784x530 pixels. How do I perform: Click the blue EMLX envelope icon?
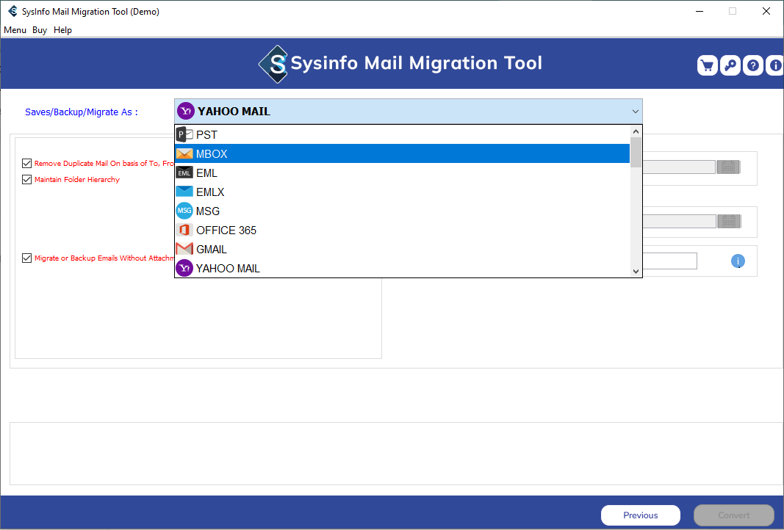coord(184,192)
